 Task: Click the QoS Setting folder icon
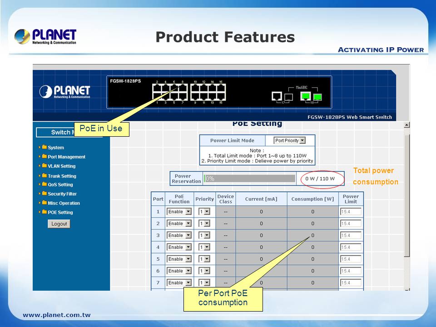click(x=44, y=184)
